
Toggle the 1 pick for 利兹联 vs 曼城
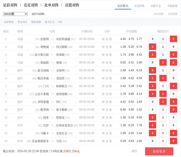tap(163, 63)
